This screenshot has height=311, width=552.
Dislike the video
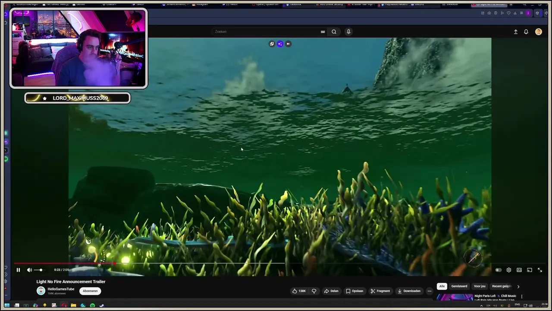click(x=314, y=291)
